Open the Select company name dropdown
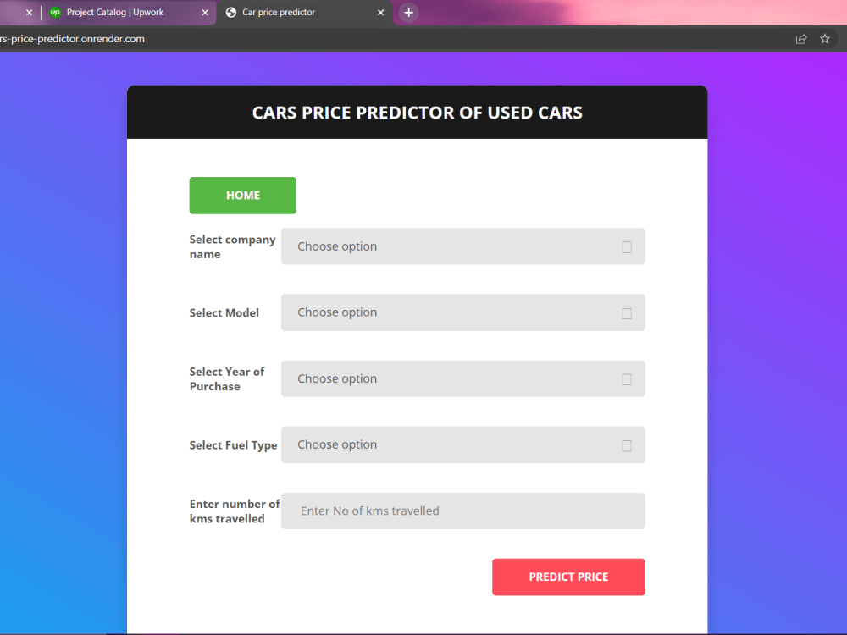The height and width of the screenshot is (635, 847). tap(462, 246)
